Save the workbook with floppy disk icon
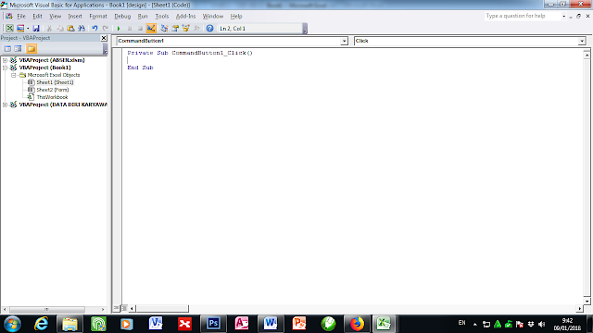This screenshot has height=333, width=593. point(36,29)
